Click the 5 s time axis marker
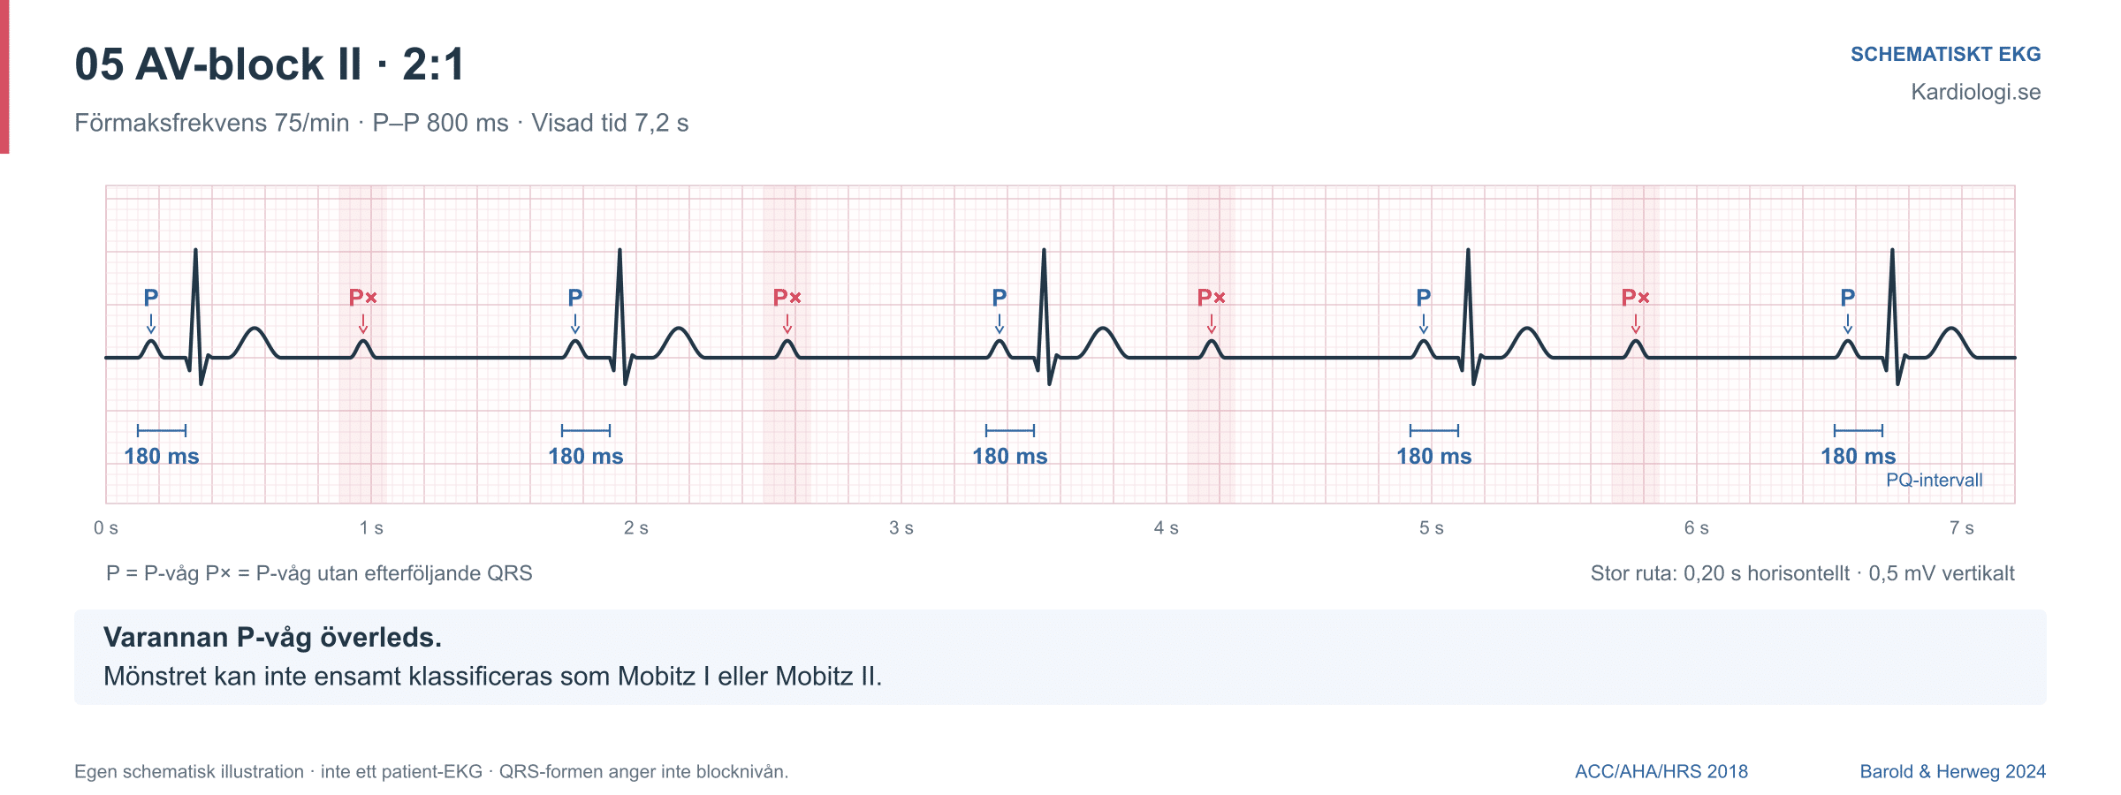This screenshot has width=2121, height=795. [1432, 528]
